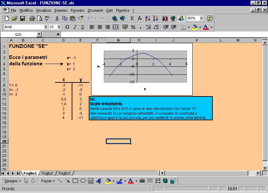The height and width of the screenshot is (193, 268).
Task: Switch to the Foglio2 sheet tab
Action: coord(48,173)
